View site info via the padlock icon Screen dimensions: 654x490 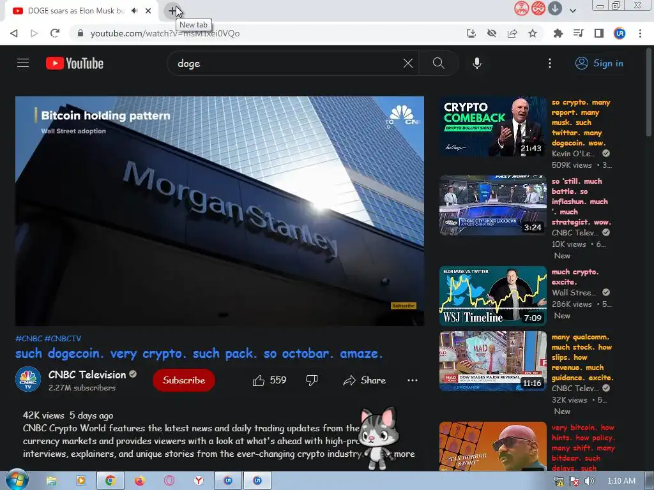click(80, 33)
